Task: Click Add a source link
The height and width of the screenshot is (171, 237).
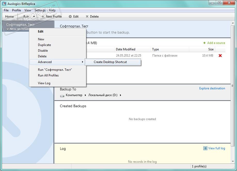Action: tap(216, 43)
